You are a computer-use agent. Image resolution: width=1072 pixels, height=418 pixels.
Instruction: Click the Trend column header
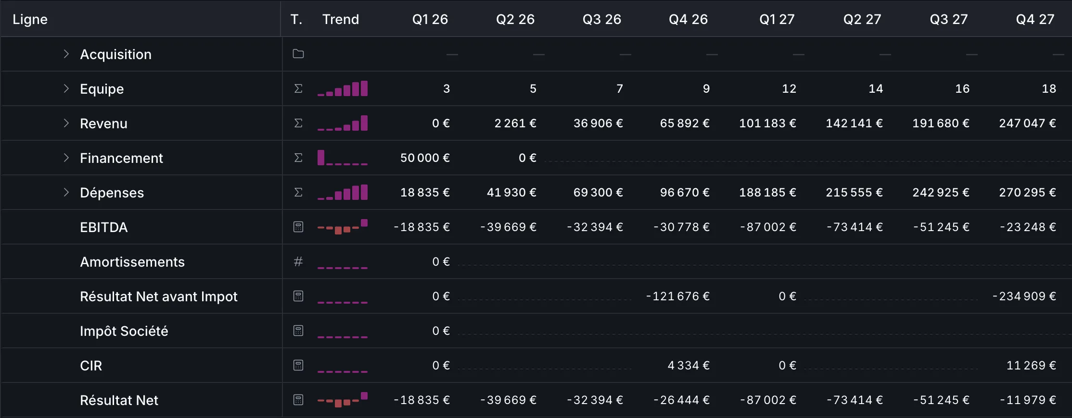[341, 19]
